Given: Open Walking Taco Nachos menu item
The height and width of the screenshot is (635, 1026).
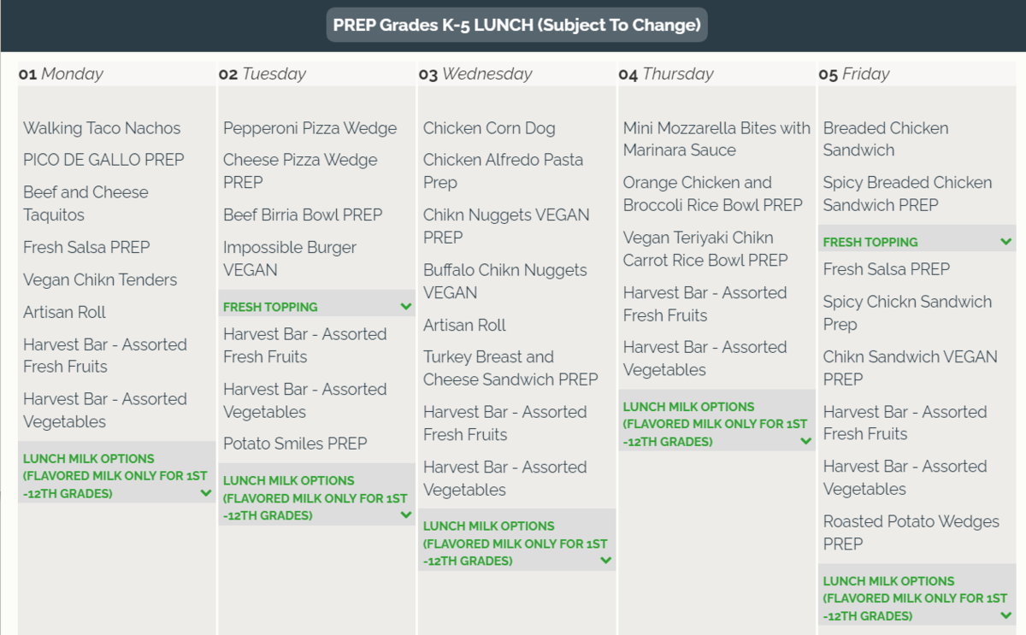Looking at the screenshot, I should (102, 128).
